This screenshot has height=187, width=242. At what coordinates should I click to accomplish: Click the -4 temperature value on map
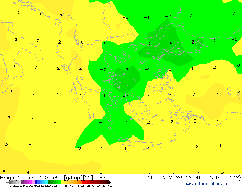(169, 43)
